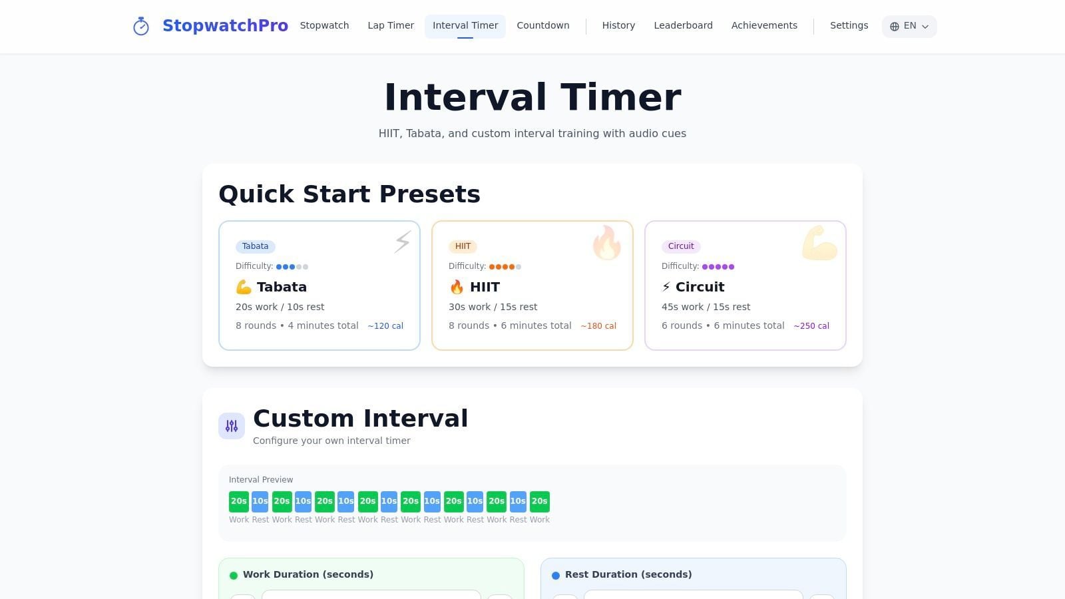Image resolution: width=1065 pixels, height=599 pixels.
Task: Click a 10s rest segment in Interval Preview
Action: tap(260, 501)
